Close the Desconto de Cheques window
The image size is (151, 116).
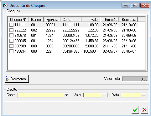pos(144,6)
